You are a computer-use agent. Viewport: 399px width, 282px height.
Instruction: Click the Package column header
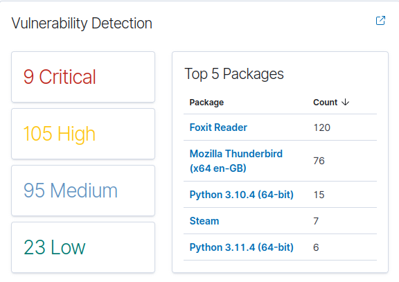pyautogui.click(x=206, y=103)
